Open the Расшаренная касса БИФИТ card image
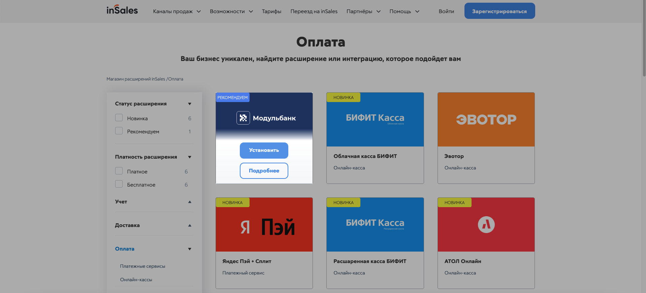This screenshot has width=646, height=293. [375, 225]
